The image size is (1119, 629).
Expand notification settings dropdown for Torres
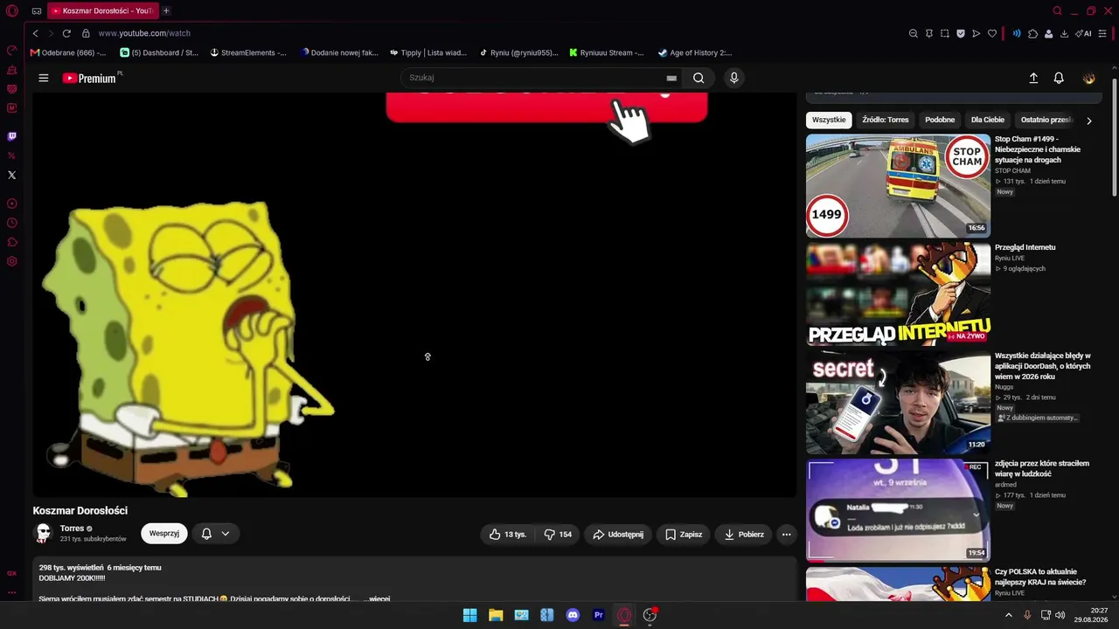coord(226,534)
